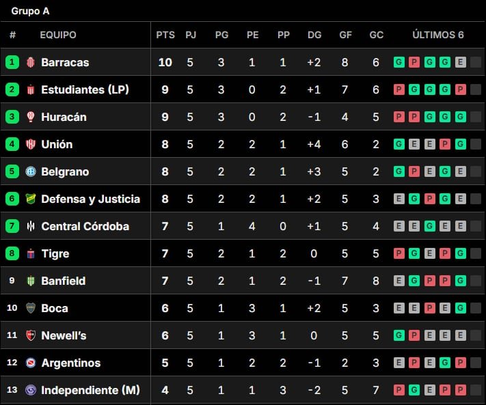The image size is (486, 405).
Task: Click Estudiantes' first red P result badge
Action: pyautogui.click(x=399, y=89)
